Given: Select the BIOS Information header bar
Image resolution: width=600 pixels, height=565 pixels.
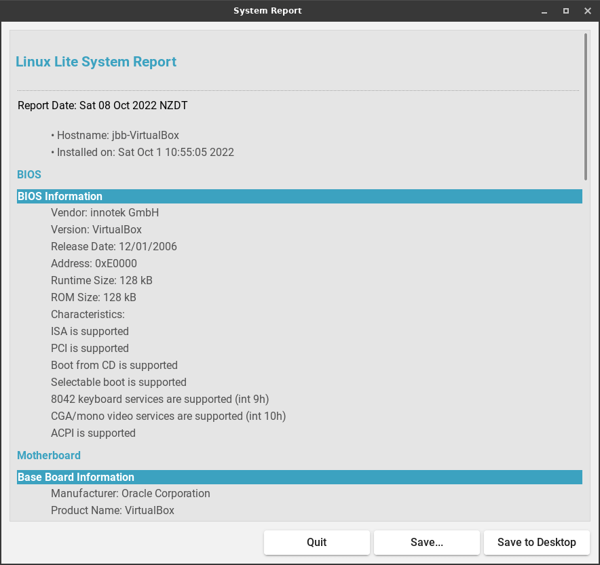Looking at the screenshot, I should [x=299, y=196].
